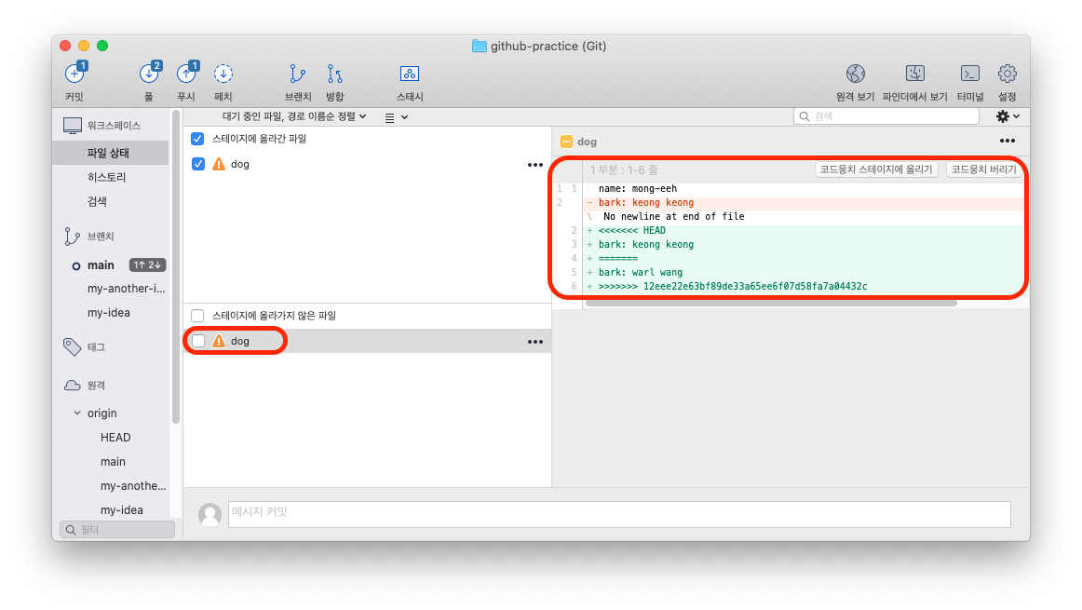The image size is (1082, 610).
Task: Click Discard hunk (코드뭉치 버리기) button
Action: (x=984, y=169)
